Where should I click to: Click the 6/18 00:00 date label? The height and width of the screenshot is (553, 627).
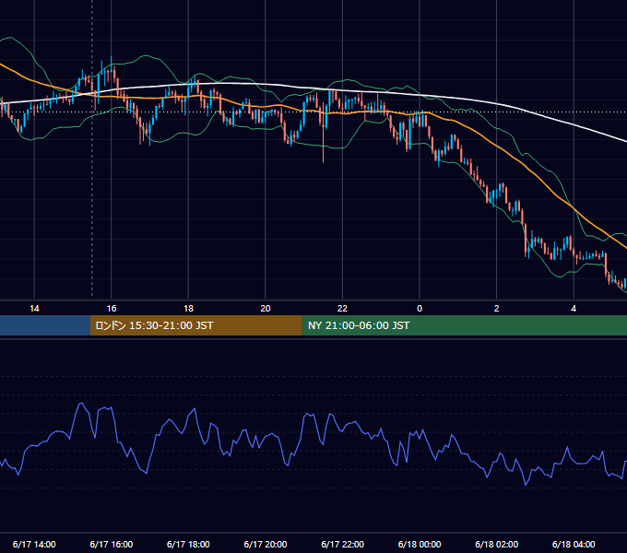420,544
